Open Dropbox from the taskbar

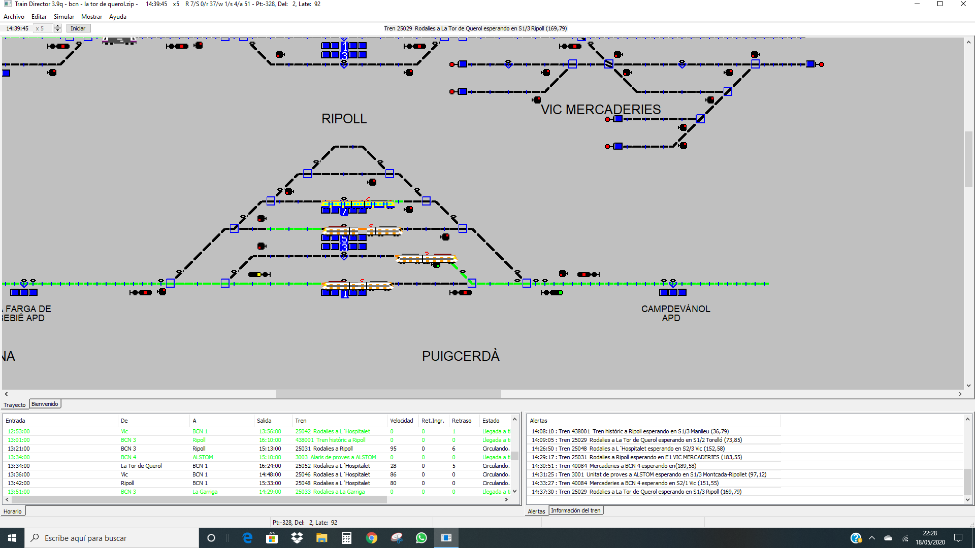tap(297, 538)
